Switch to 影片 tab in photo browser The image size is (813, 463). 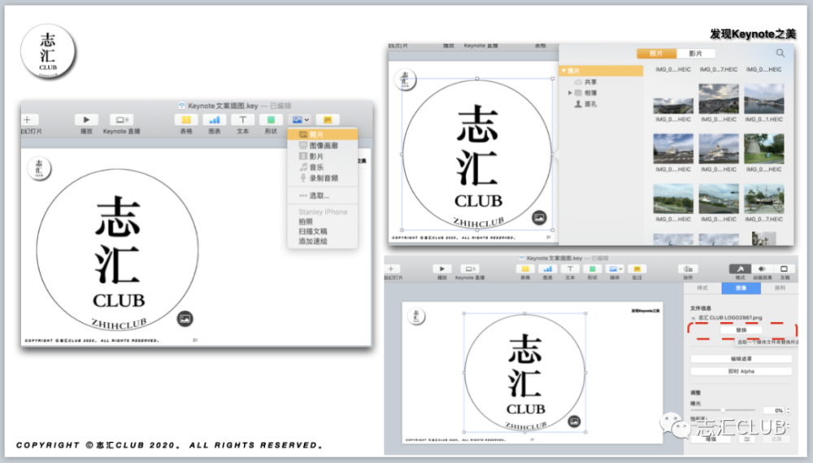pyautogui.click(x=696, y=54)
